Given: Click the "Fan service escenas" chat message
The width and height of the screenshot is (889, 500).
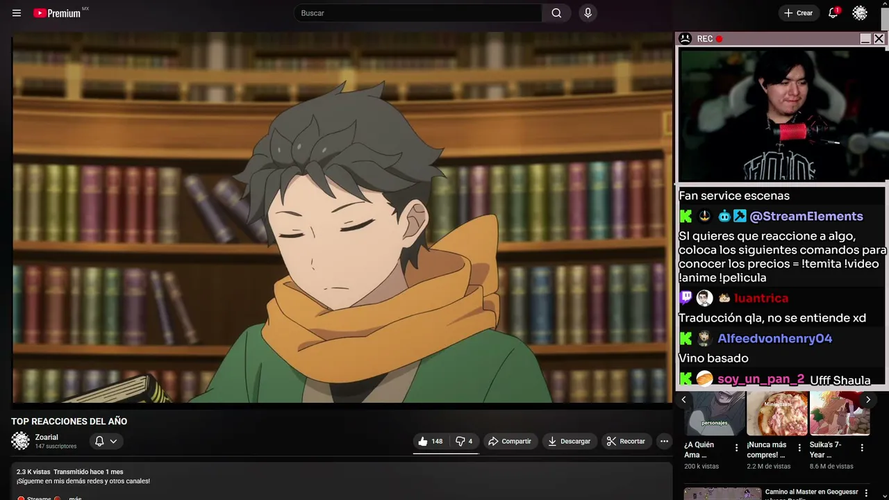Looking at the screenshot, I should coord(734,196).
